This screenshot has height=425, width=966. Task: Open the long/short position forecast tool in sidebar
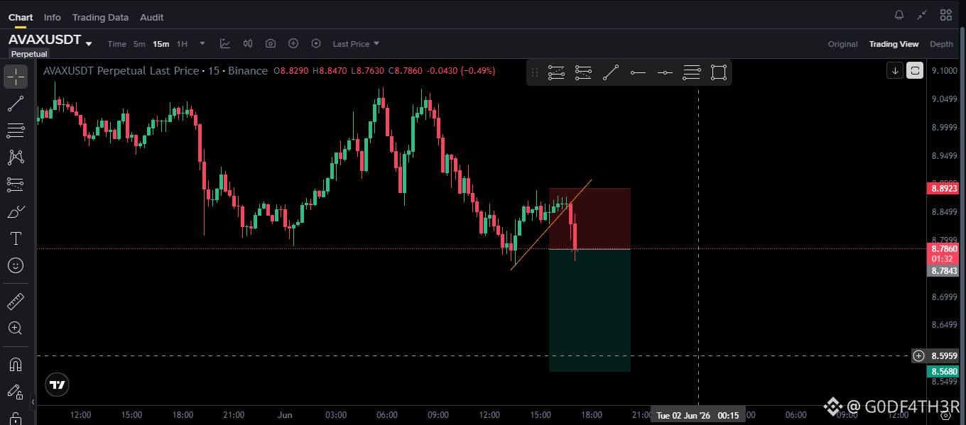(16, 184)
